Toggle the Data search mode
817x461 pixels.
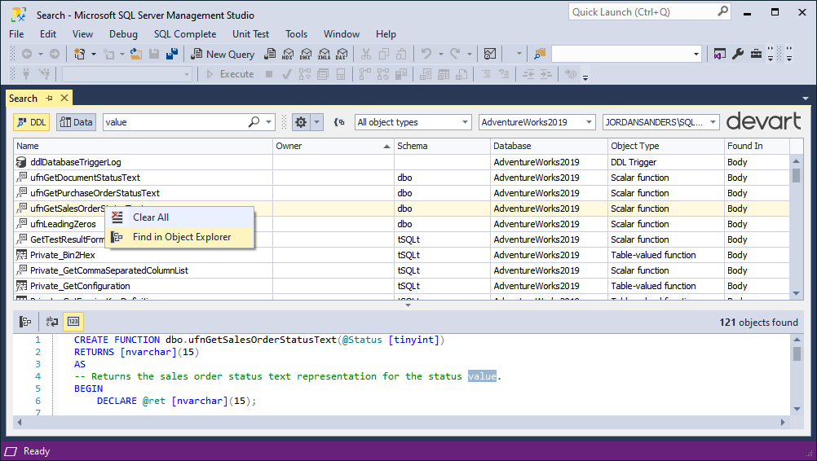tap(76, 122)
